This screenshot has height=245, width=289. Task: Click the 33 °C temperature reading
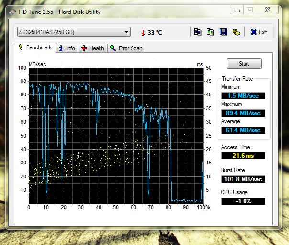click(155, 33)
